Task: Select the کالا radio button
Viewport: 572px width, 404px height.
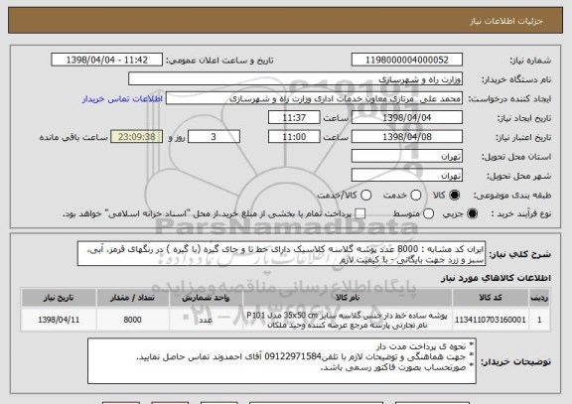Action: point(454,196)
